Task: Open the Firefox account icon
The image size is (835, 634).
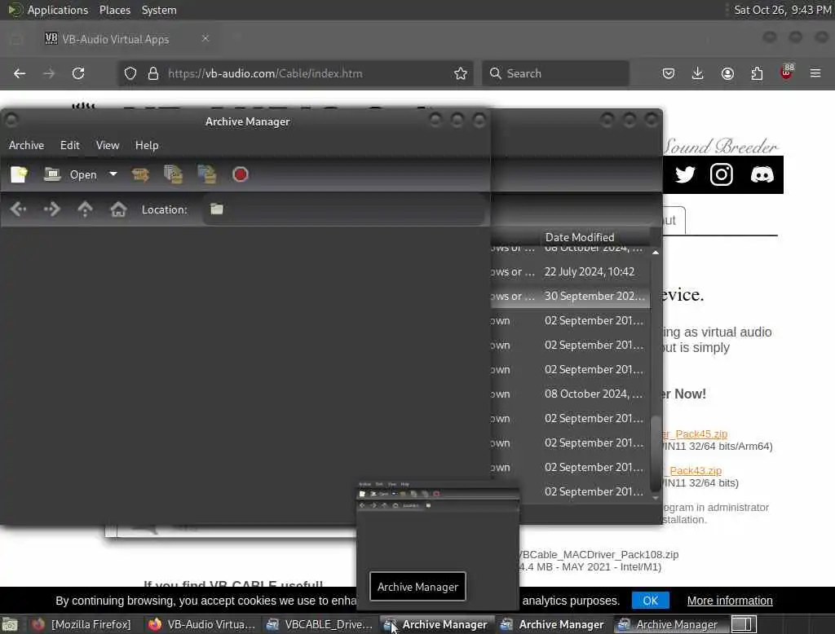Action: coord(727,73)
